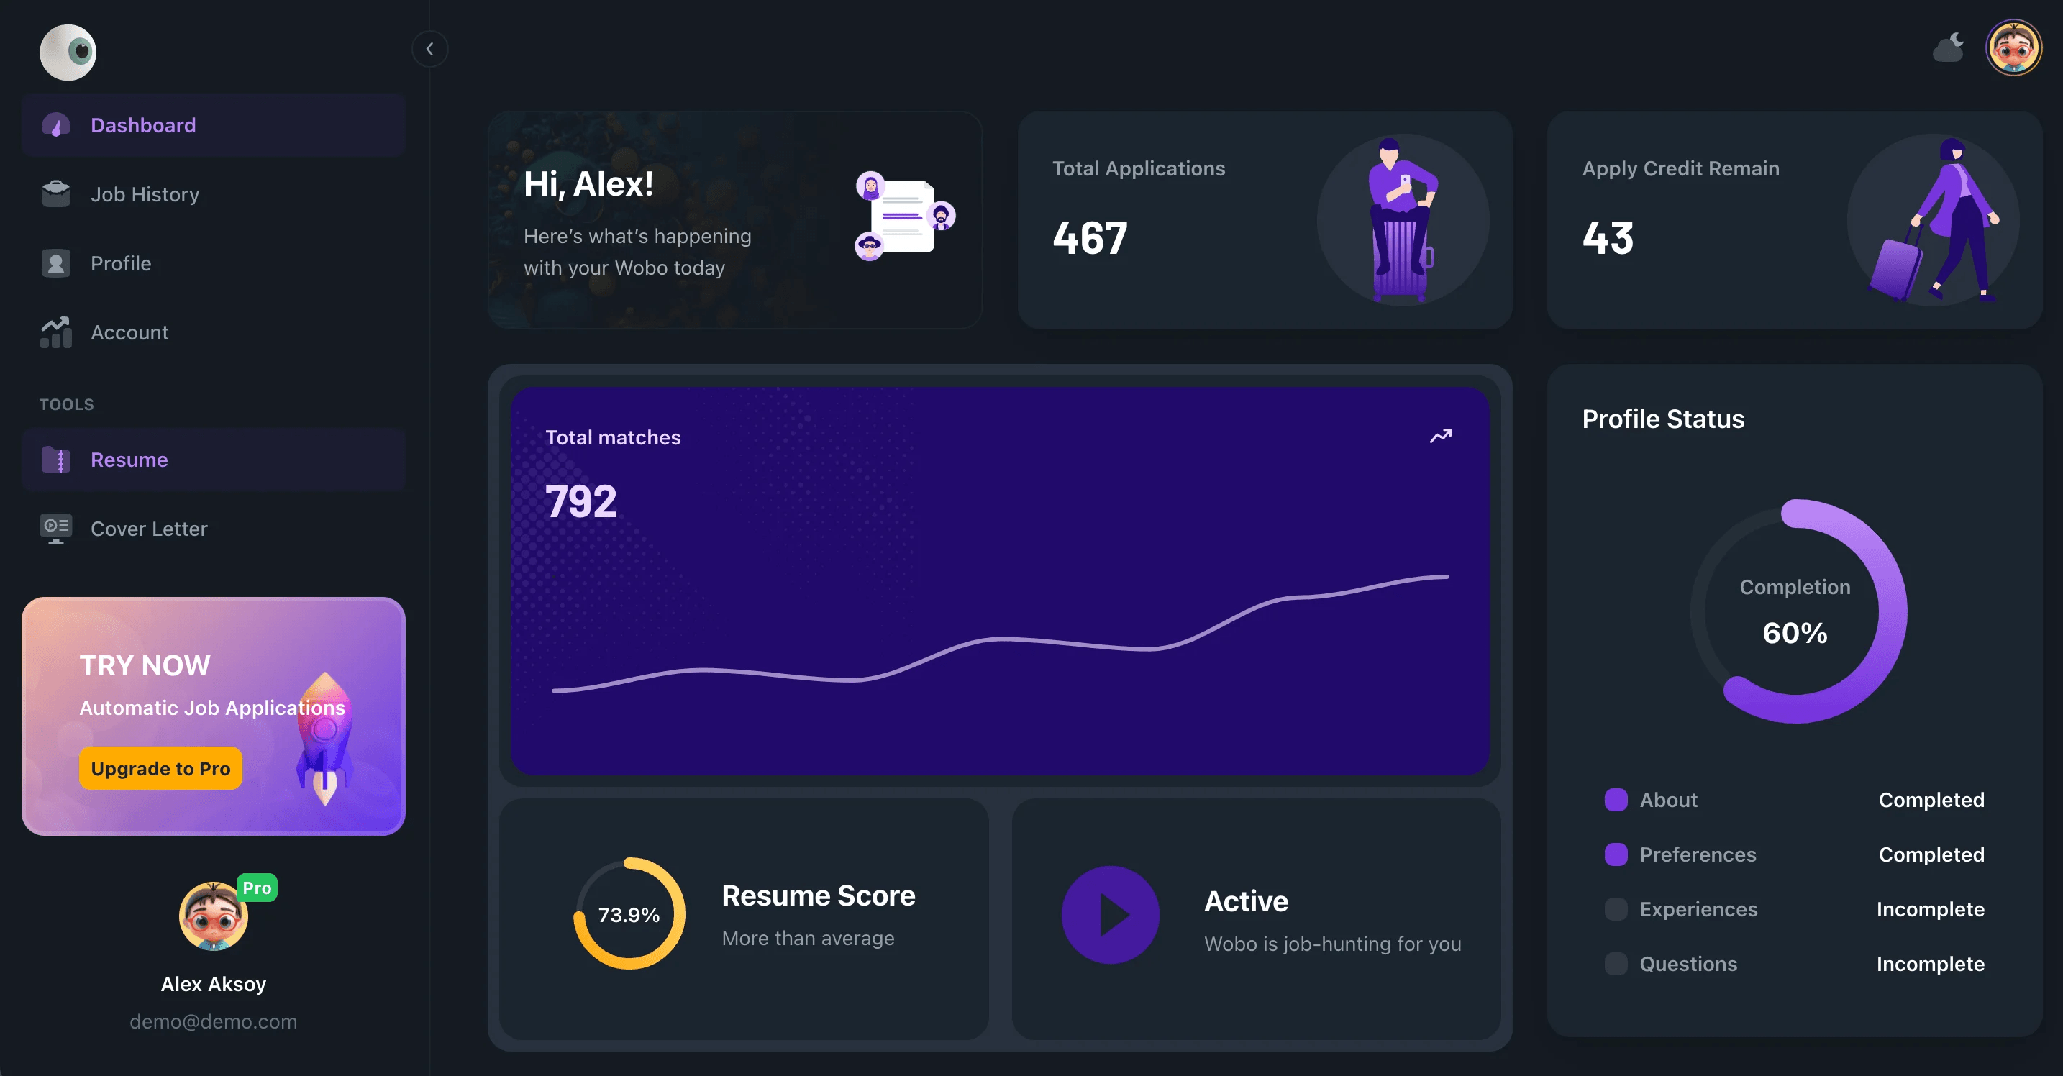This screenshot has width=2063, height=1076.
Task: Click the traveler illustration on Apply Credit Remain
Action: 1934,219
